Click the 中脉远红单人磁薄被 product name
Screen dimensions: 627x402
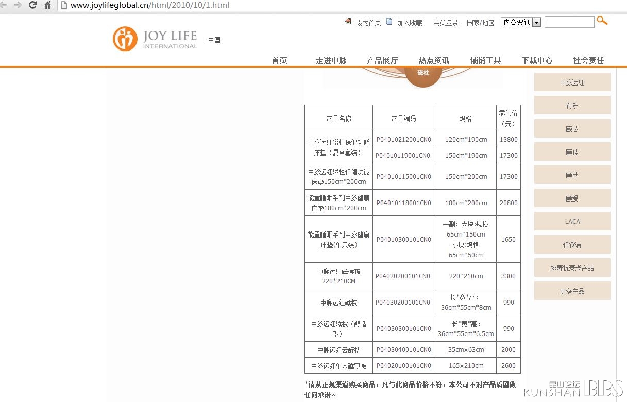[338, 366]
